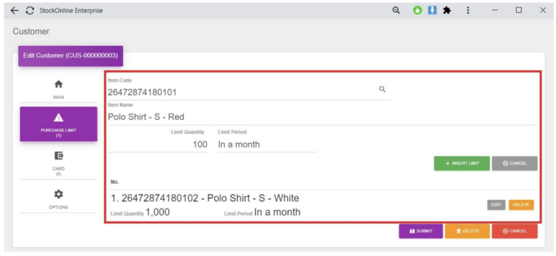Open the three-dot browser menu
This screenshot has height=256, width=556.
point(467,10)
